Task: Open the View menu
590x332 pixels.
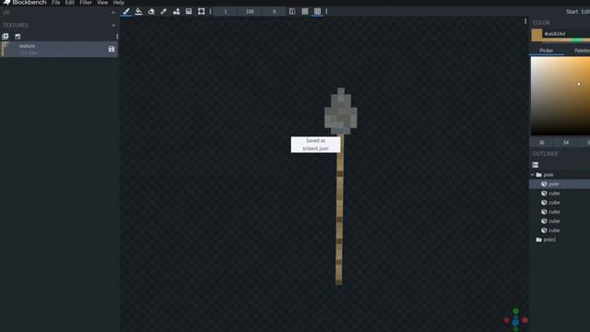Action: (x=102, y=3)
